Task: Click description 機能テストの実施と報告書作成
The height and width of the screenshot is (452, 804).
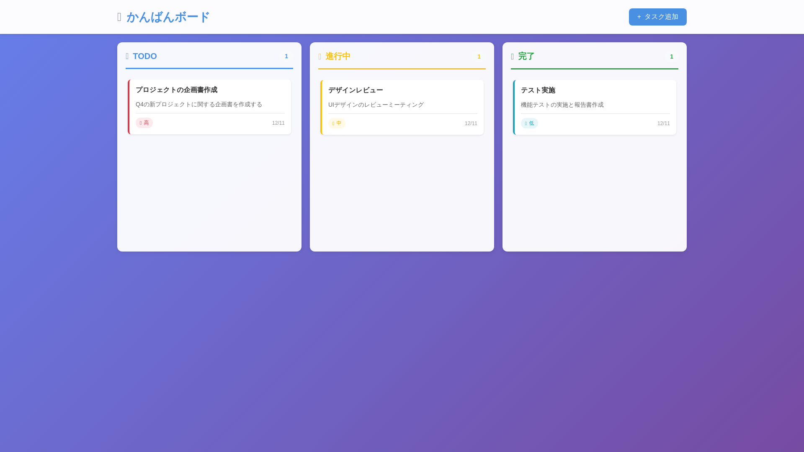Action: click(562, 105)
